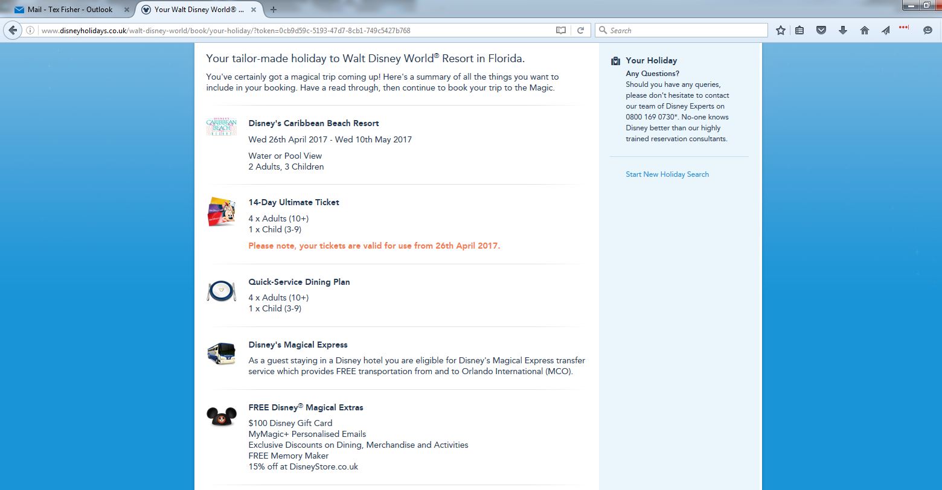This screenshot has height=490, width=942.
Task: Reload the current page
Action: coord(581,30)
